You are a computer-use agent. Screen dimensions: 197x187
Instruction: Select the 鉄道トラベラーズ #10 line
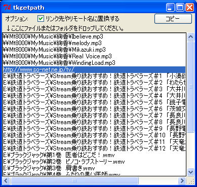(x=94, y=135)
